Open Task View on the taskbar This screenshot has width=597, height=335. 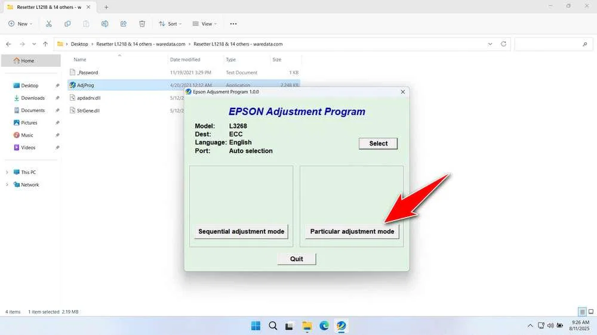pos(290,326)
